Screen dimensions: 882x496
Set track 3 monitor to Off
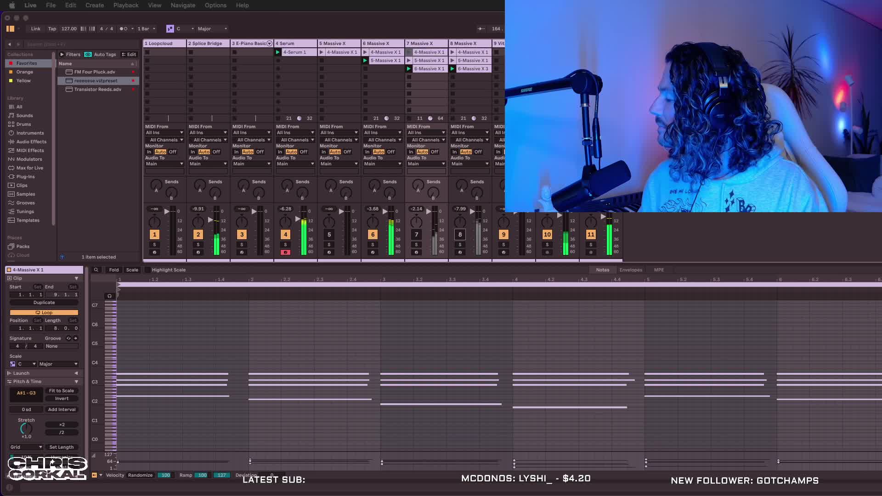[260, 152]
